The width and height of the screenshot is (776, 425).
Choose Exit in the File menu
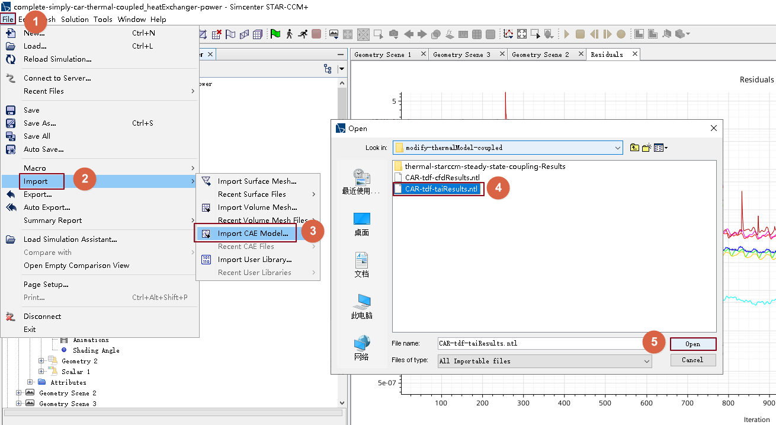[x=100, y=330]
